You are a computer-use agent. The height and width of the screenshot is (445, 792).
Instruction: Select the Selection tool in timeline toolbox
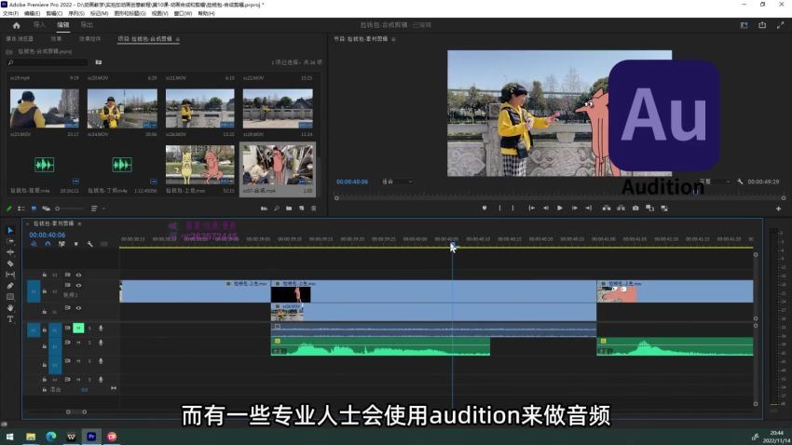10,230
